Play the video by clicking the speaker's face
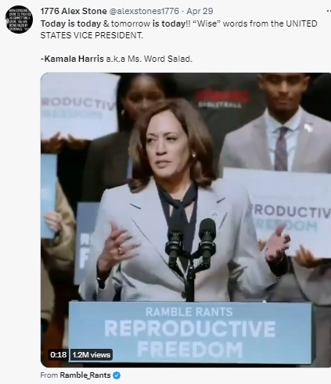Viewport: 331px width, 384px height. tap(166, 149)
